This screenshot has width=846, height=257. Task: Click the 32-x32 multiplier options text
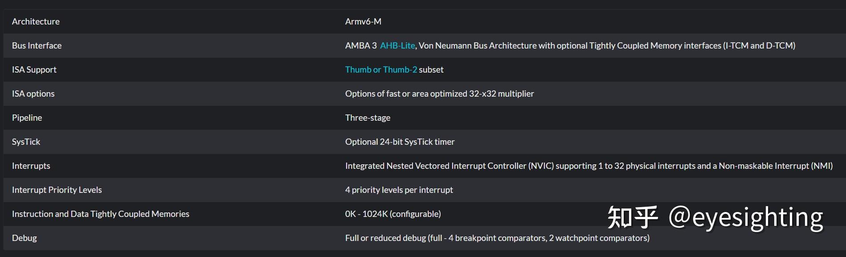pyautogui.click(x=439, y=94)
